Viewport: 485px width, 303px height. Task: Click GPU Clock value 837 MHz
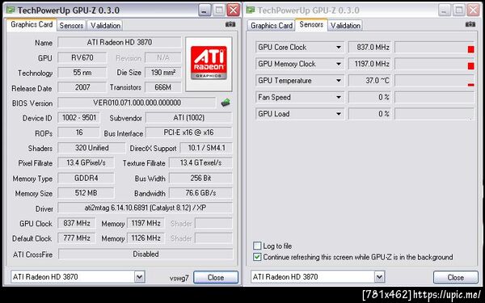pos(77,223)
